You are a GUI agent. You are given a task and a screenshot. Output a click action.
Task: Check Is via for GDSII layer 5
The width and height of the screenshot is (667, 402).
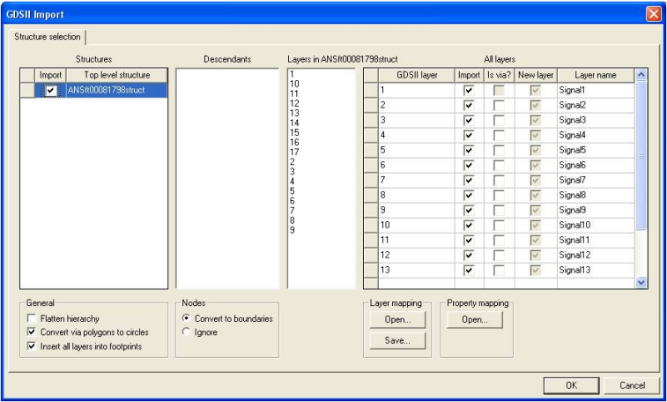coord(500,150)
